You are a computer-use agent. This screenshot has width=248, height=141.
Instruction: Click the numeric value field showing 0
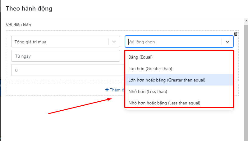click(65, 70)
